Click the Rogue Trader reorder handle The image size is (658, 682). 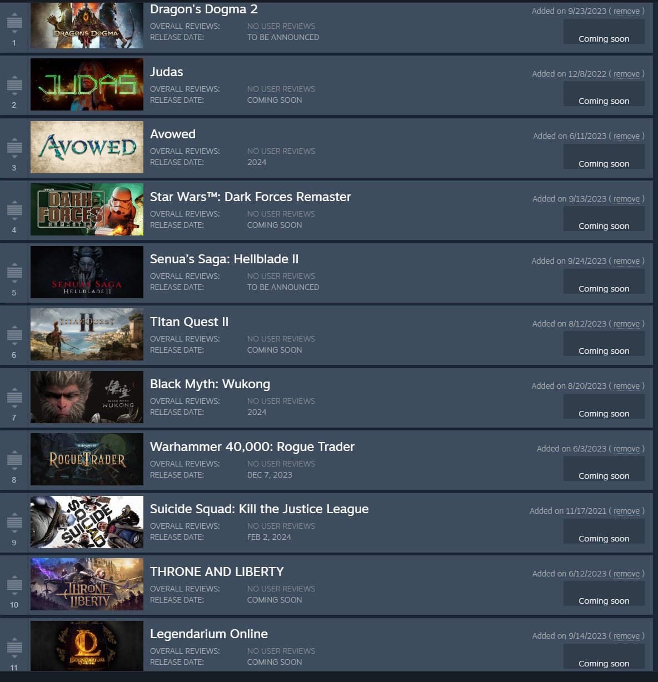14,460
